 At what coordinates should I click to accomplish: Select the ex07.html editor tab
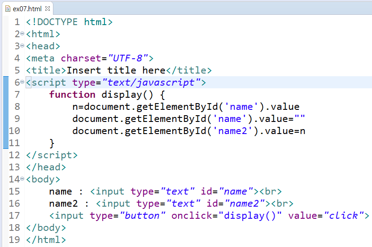(27, 9)
